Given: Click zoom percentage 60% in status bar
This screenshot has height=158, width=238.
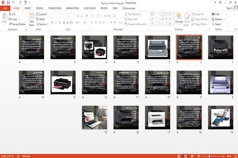Looking at the screenshot, I should click(229, 156).
